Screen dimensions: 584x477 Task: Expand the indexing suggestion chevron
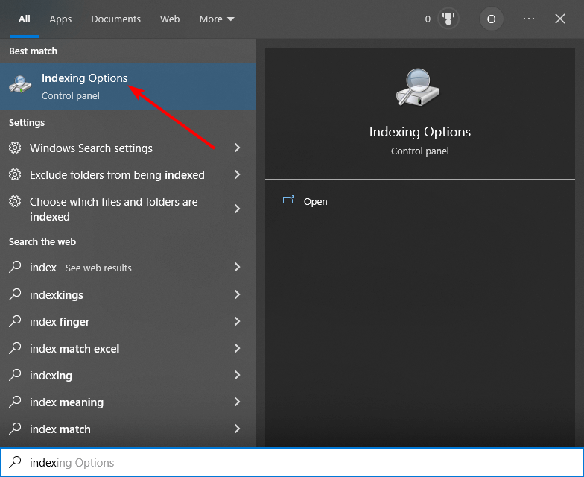click(x=237, y=375)
